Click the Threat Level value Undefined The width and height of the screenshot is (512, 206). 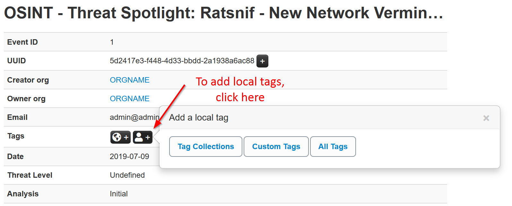point(127,175)
